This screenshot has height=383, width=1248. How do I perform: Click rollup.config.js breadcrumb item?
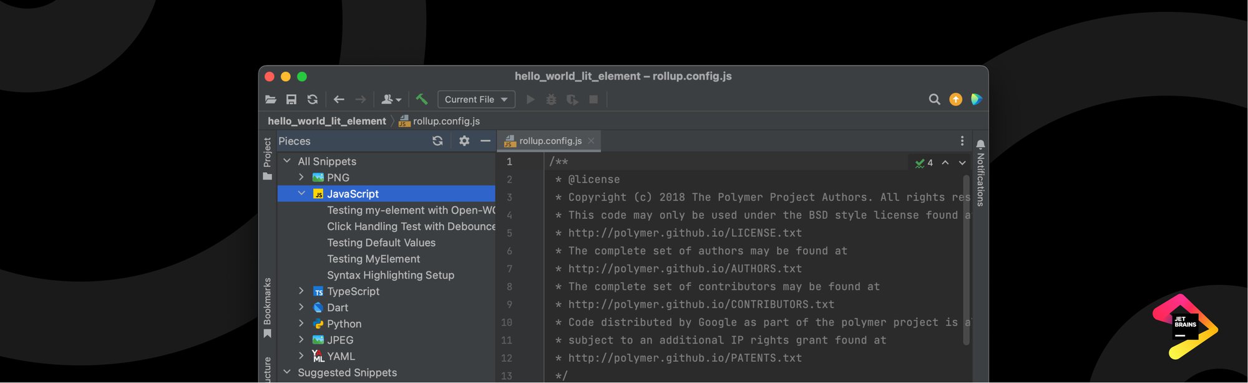439,121
